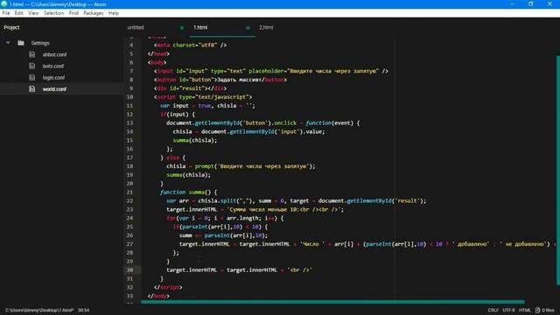Open the Help menu
The image size is (560, 315).
point(114,13)
